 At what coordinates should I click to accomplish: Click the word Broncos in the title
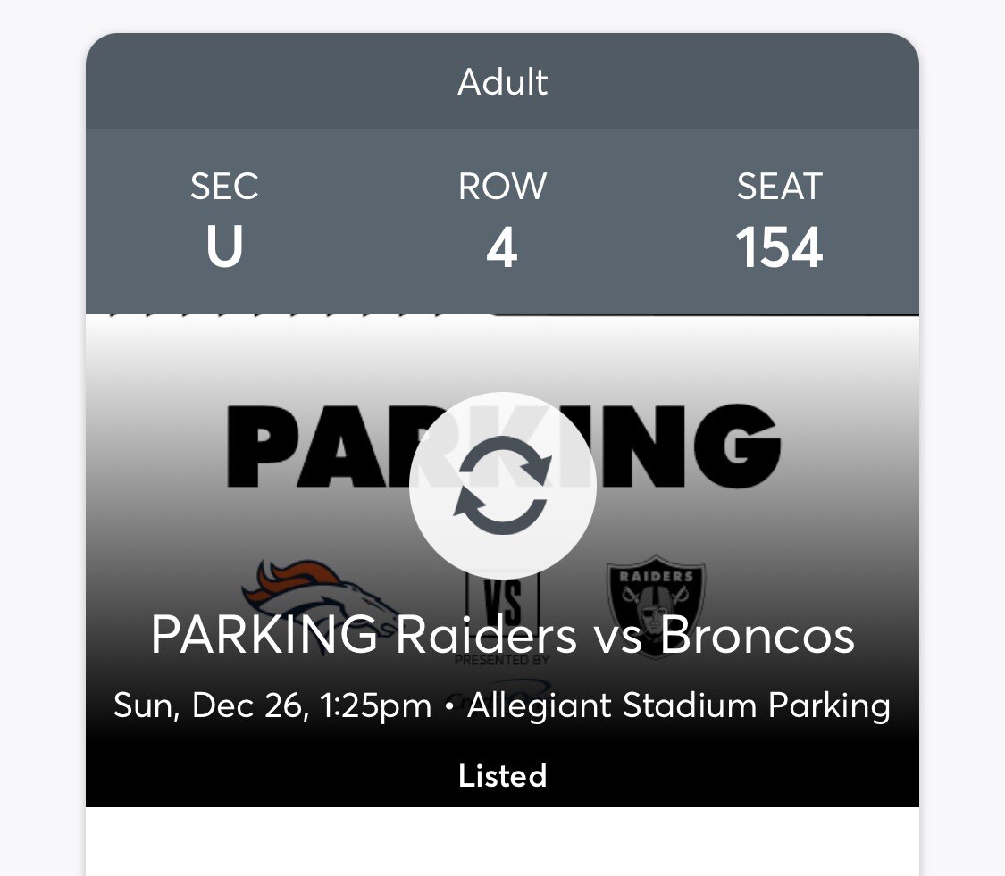(x=757, y=634)
